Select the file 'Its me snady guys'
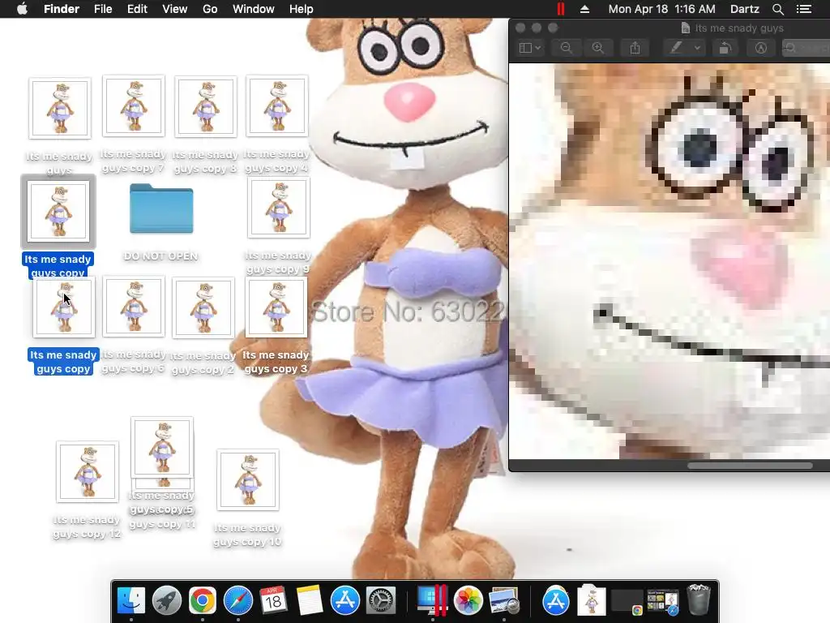The image size is (830, 623). click(60, 108)
